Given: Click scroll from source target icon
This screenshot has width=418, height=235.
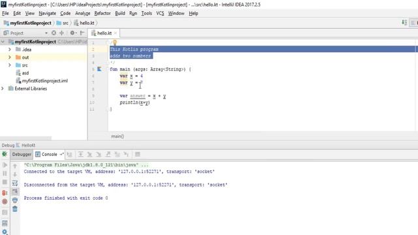Looking at the screenshot, I should 54,33.
